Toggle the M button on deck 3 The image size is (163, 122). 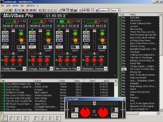(x=79, y=22)
